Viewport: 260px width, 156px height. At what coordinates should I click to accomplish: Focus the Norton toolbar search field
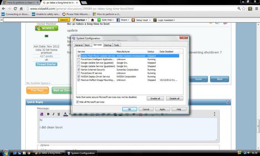[31, 20]
